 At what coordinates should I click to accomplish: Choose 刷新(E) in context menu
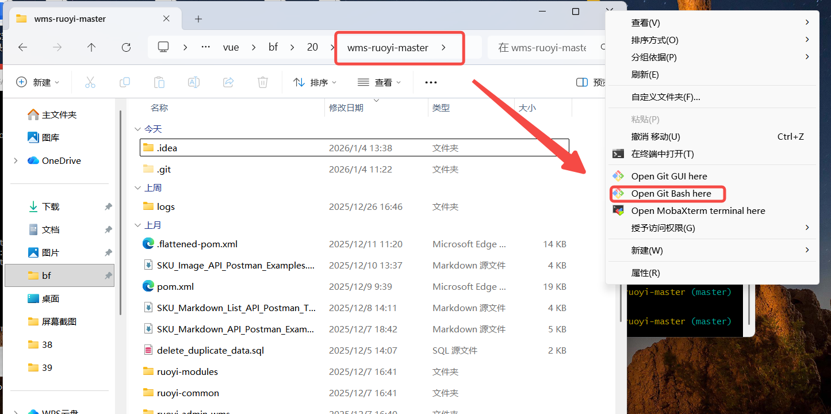pyautogui.click(x=712, y=74)
